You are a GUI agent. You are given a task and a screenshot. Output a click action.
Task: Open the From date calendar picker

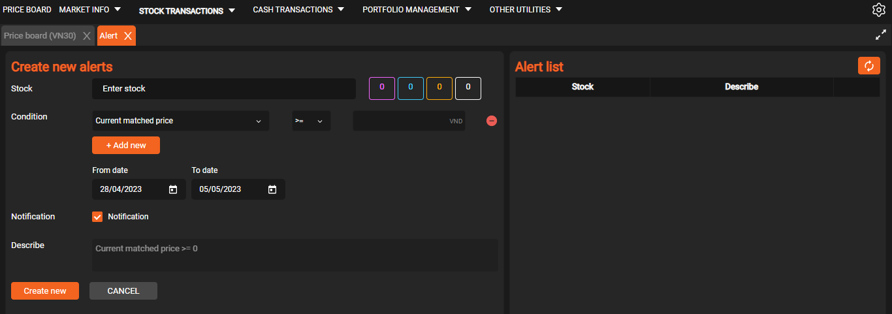(173, 189)
